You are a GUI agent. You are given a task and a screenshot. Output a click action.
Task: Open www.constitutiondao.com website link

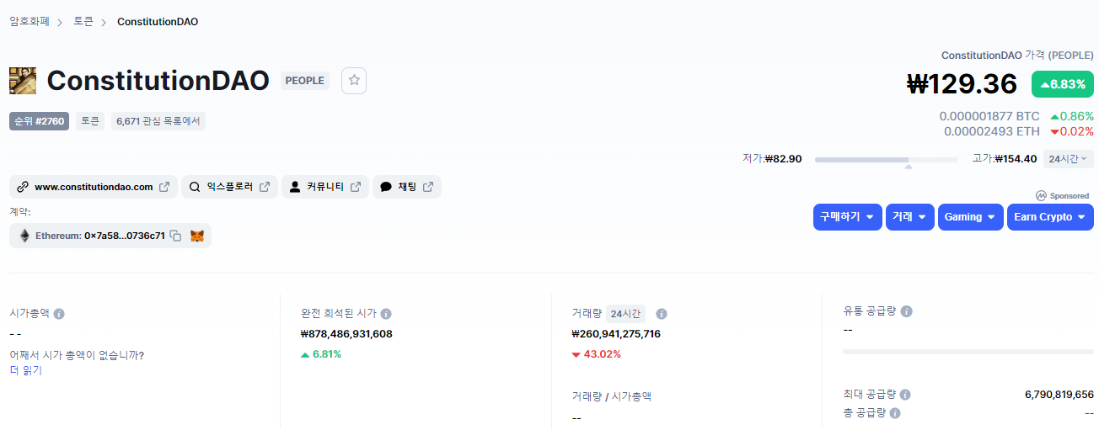click(94, 187)
